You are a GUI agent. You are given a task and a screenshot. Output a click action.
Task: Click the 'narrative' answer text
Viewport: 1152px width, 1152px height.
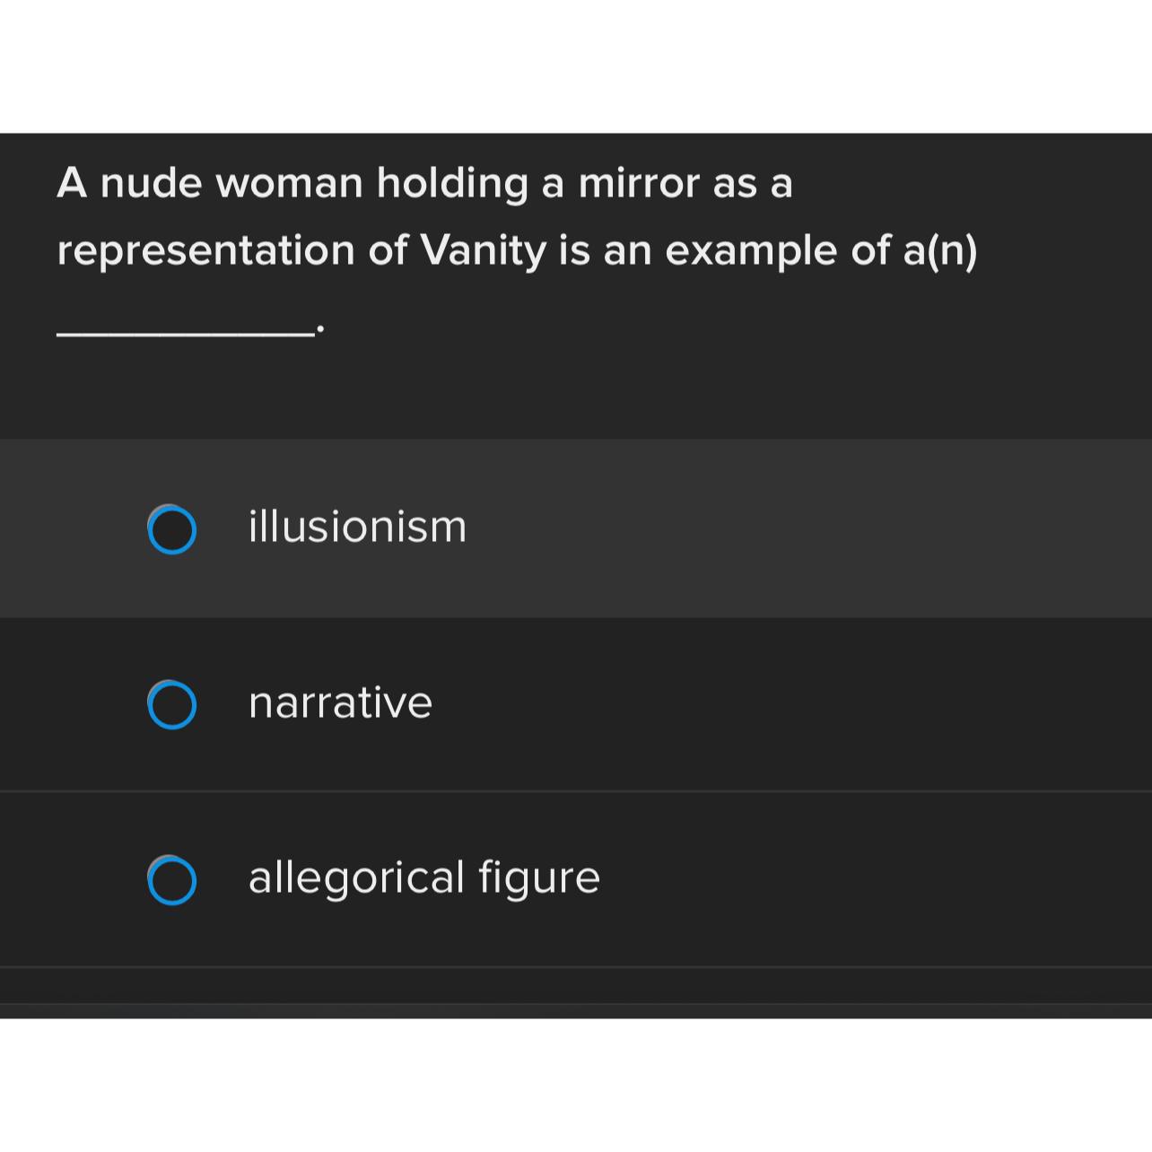340,703
